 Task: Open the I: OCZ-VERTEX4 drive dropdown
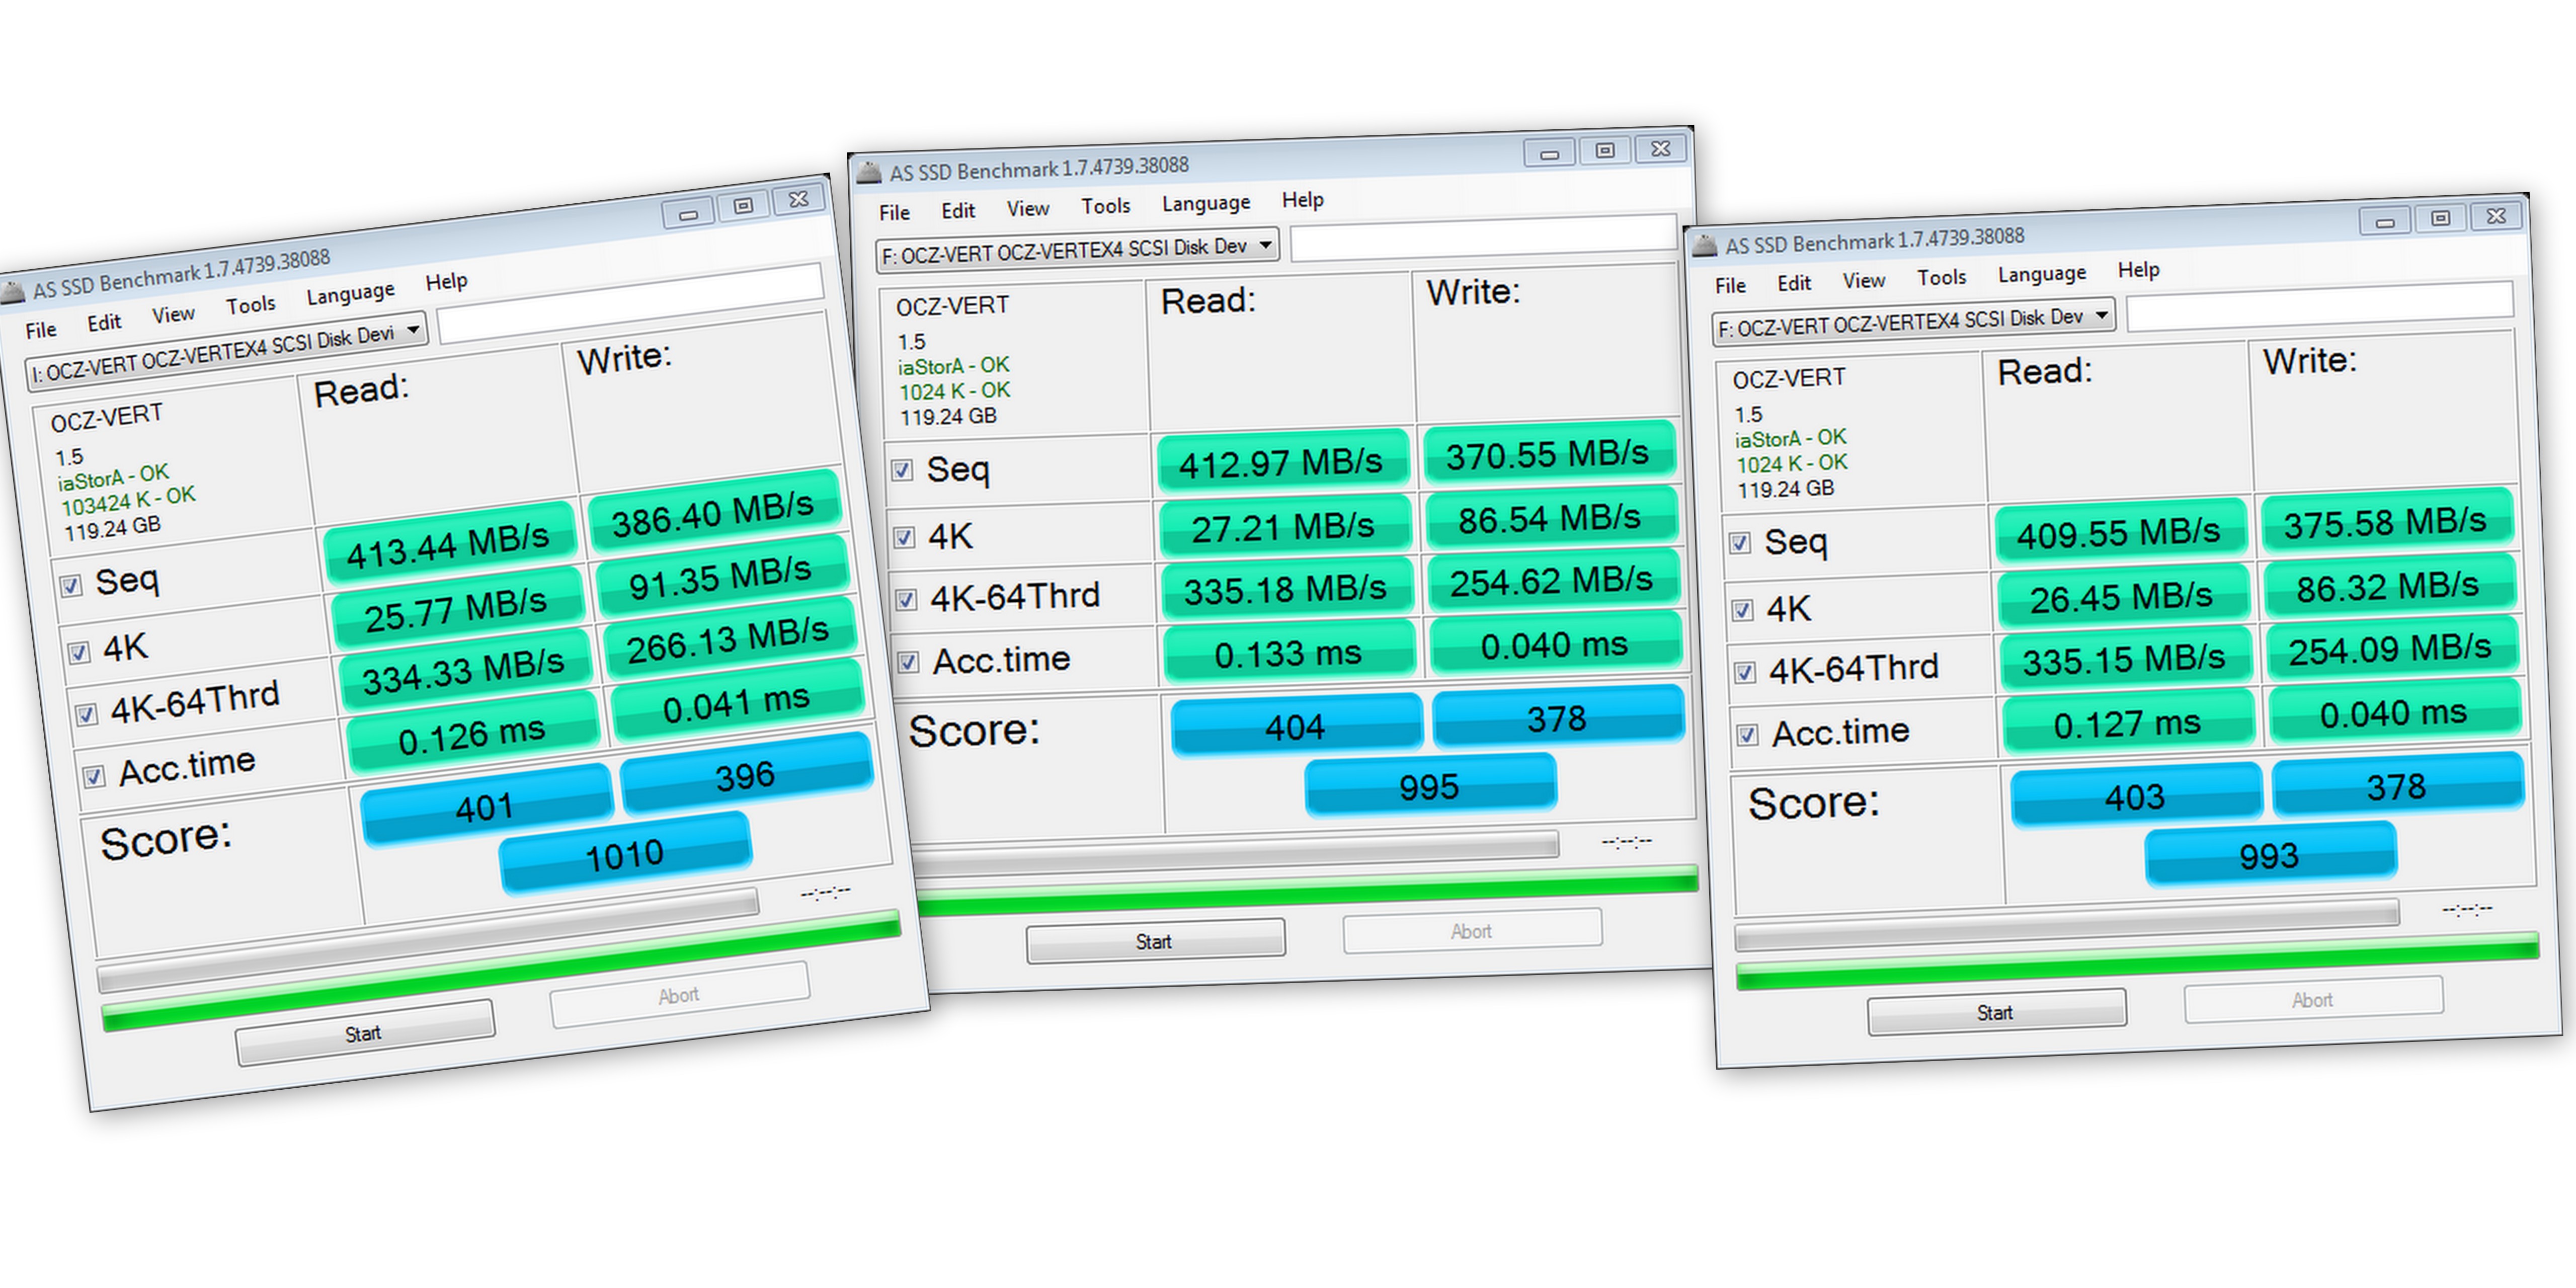(x=413, y=330)
